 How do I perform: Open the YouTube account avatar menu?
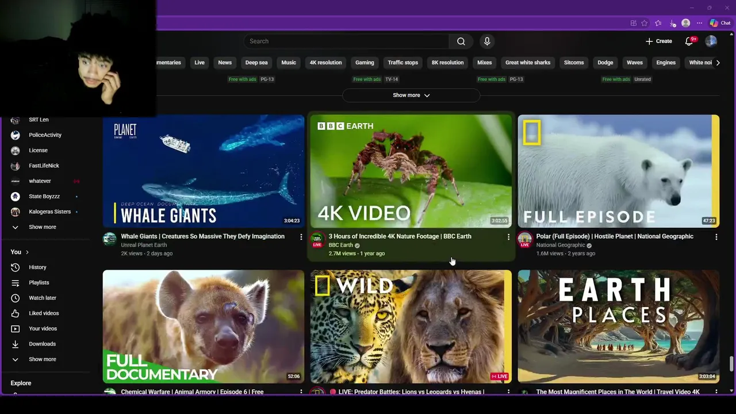[711, 41]
